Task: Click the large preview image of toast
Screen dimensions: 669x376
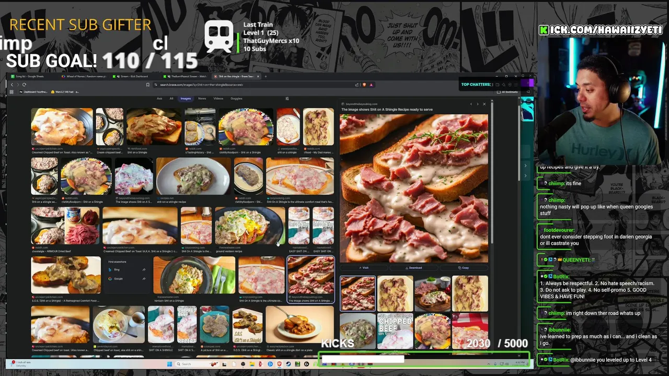Action: pos(414,189)
